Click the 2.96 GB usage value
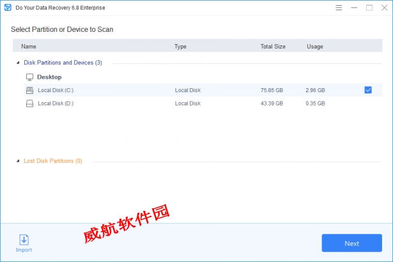The height and width of the screenshot is (262, 393). pos(315,90)
